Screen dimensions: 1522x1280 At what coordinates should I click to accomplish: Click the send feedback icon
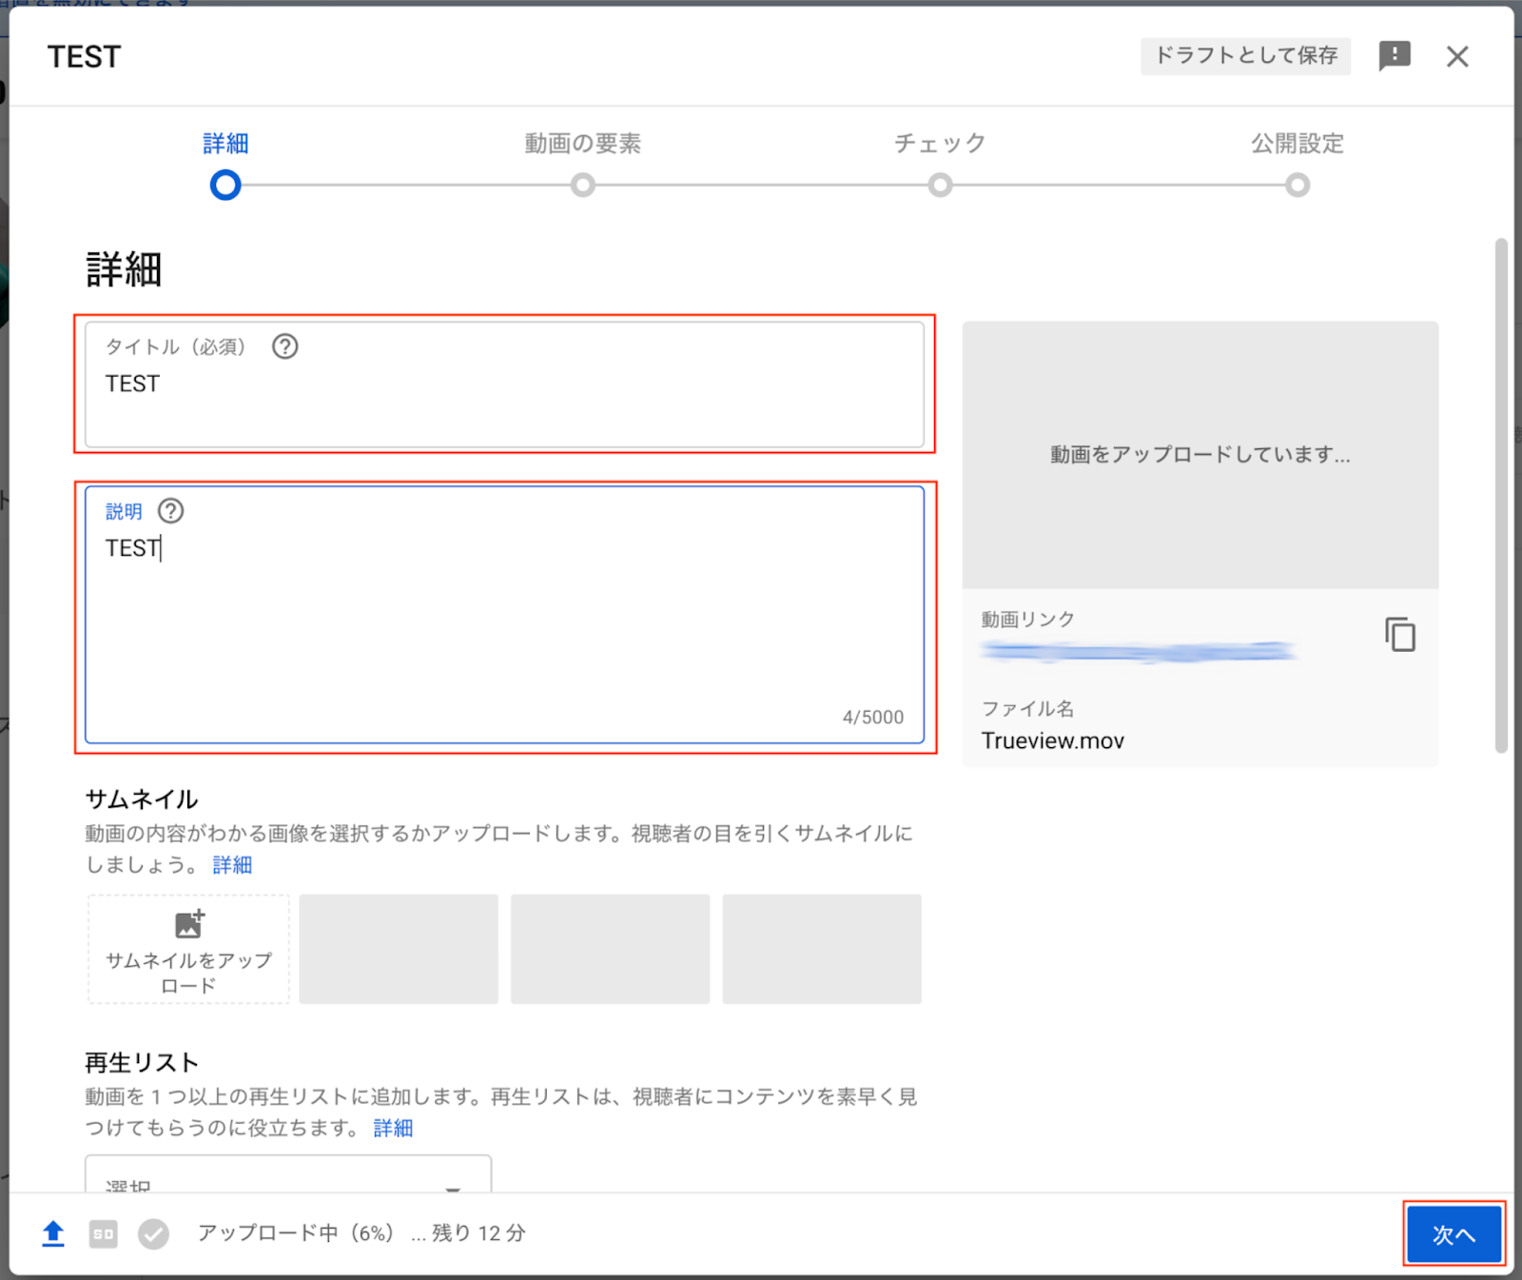(x=1394, y=56)
